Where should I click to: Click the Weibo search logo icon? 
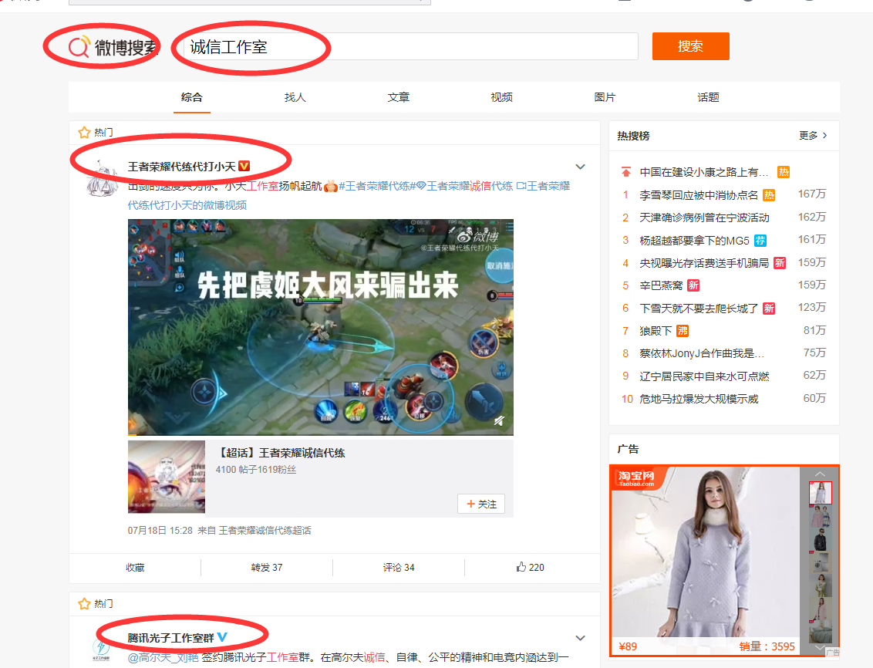79,47
